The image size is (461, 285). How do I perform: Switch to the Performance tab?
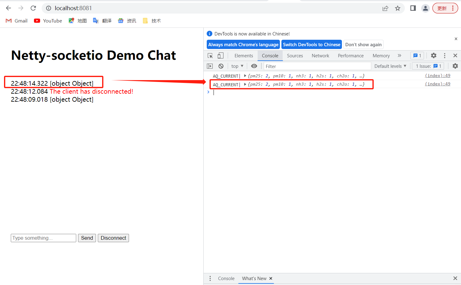tap(351, 56)
